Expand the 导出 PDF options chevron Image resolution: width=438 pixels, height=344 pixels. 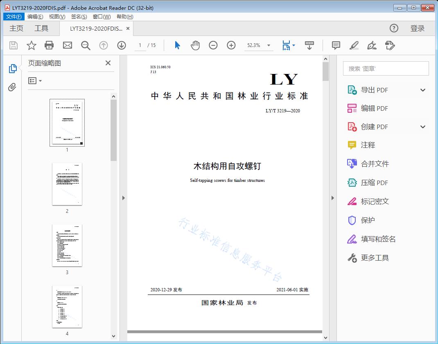click(422, 89)
